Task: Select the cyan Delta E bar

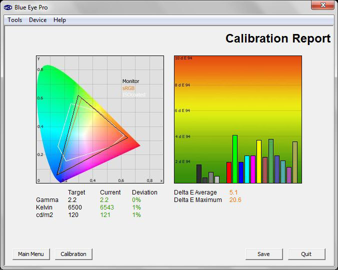Action: [x=247, y=169]
